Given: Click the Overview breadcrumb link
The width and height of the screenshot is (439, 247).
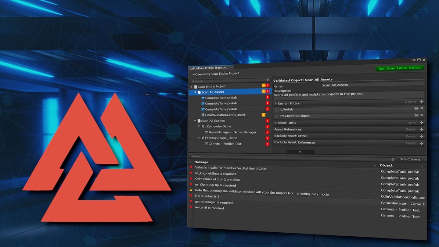Looking at the screenshot, I should point(202,73).
